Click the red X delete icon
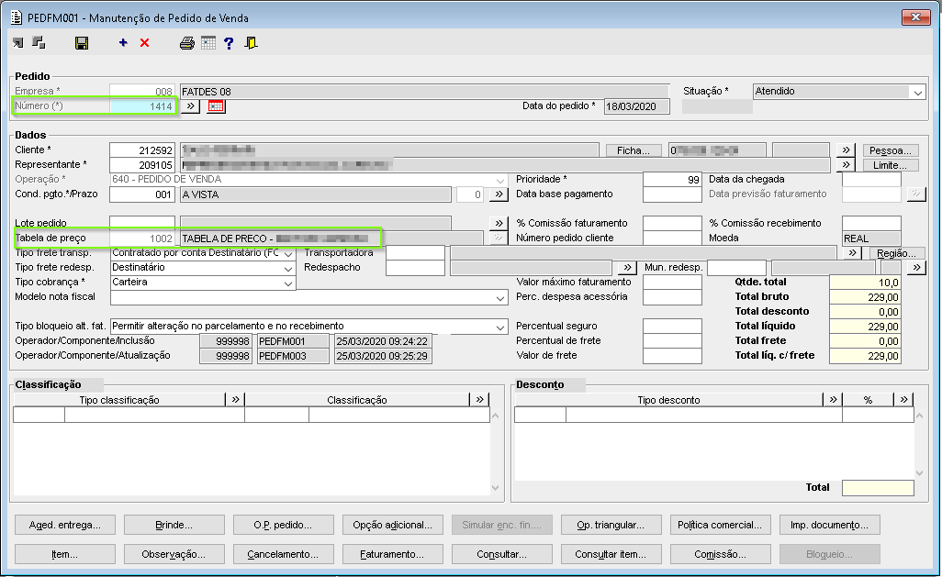 144,43
